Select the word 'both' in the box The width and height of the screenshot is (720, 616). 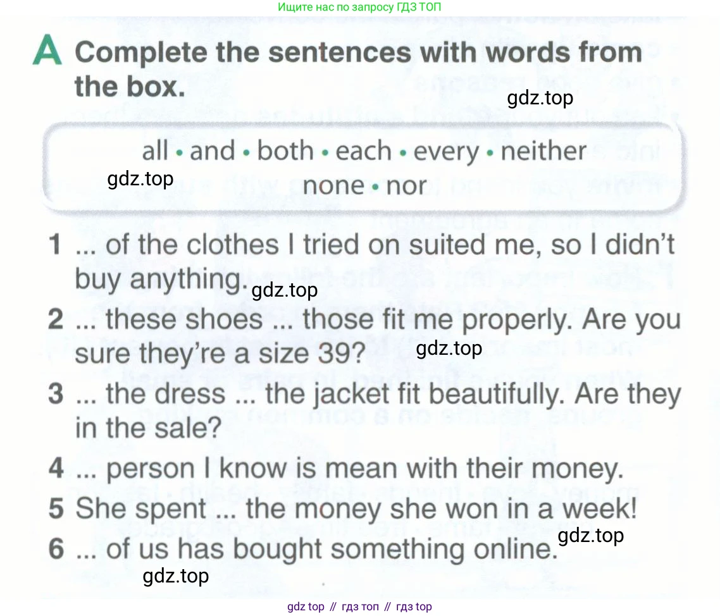pos(285,151)
